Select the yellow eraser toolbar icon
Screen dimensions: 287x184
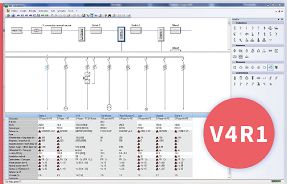tap(69, 16)
